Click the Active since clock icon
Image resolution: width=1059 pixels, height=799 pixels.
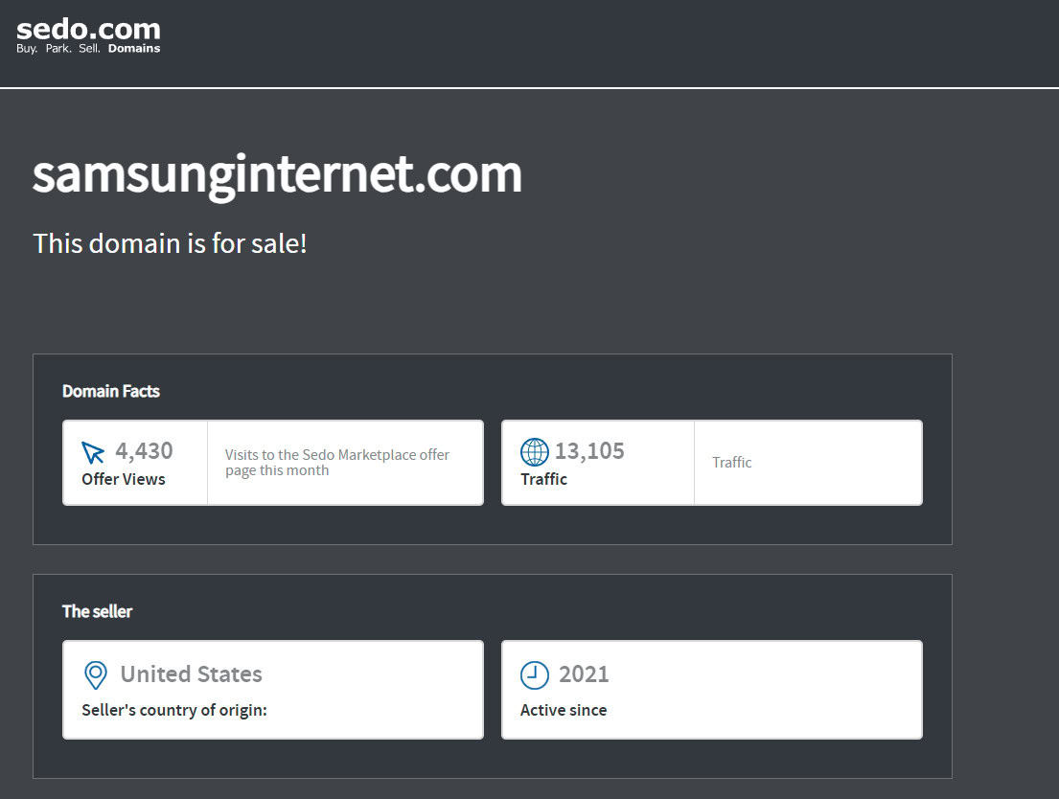(x=534, y=675)
